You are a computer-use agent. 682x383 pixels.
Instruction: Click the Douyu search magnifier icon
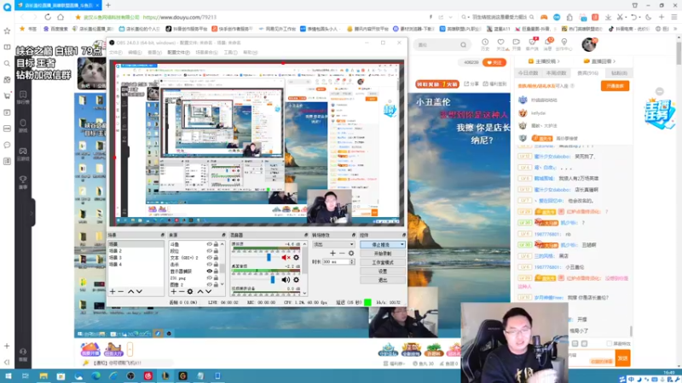pyautogui.click(x=463, y=45)
